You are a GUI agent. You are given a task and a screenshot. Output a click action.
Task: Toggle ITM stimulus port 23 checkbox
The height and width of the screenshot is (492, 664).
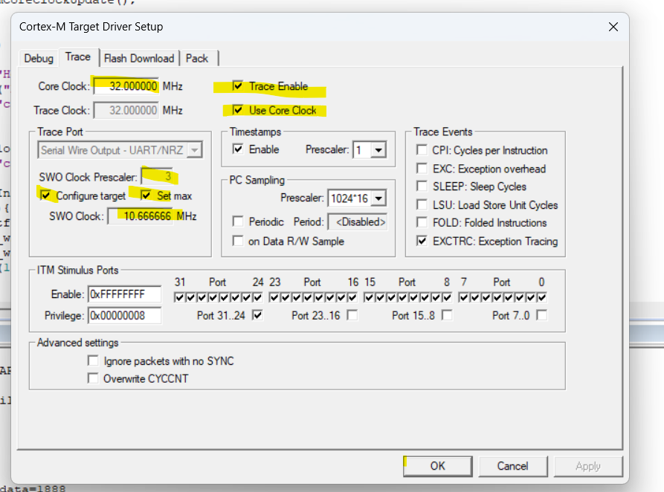(274, 298)
